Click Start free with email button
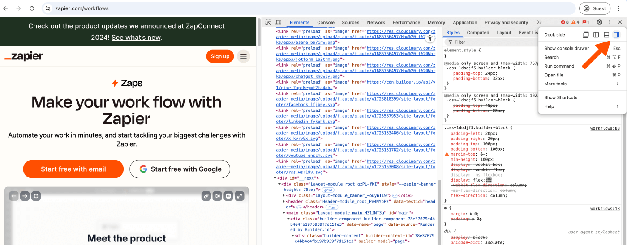The height and width of the screenshot is (245, 627). [73, 169]
